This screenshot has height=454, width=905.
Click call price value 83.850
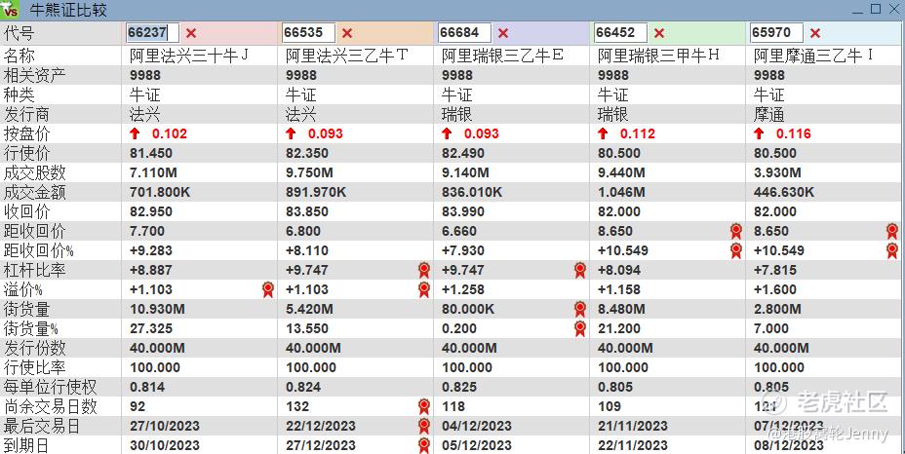(307, 211)
